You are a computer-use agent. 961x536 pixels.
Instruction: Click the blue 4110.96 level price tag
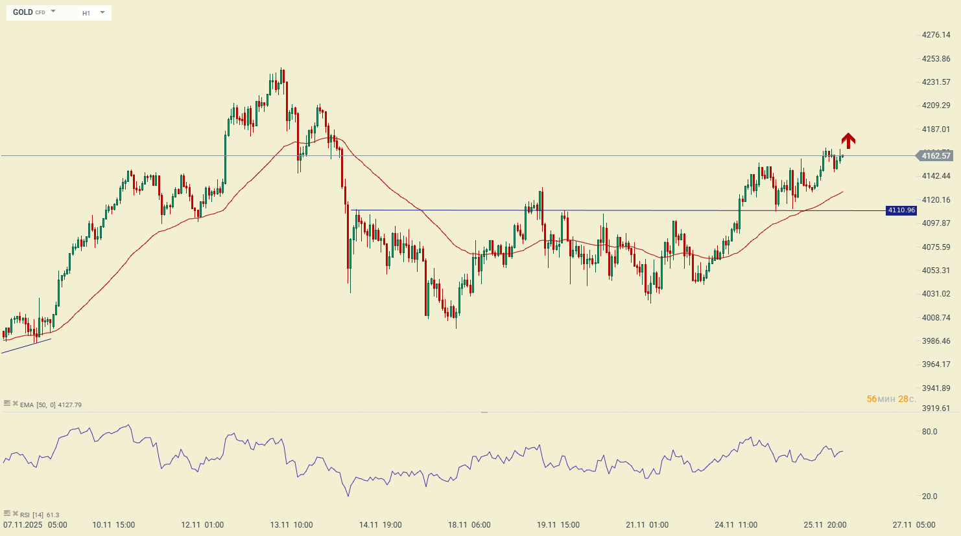[x=901, y=210]
